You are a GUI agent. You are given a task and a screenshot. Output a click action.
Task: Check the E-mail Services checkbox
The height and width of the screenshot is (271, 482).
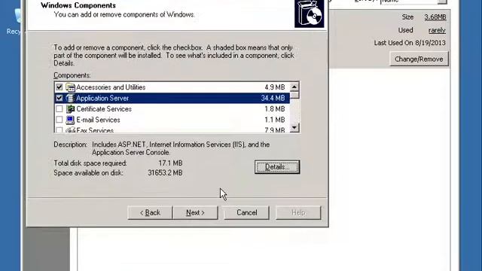point(59,120)
